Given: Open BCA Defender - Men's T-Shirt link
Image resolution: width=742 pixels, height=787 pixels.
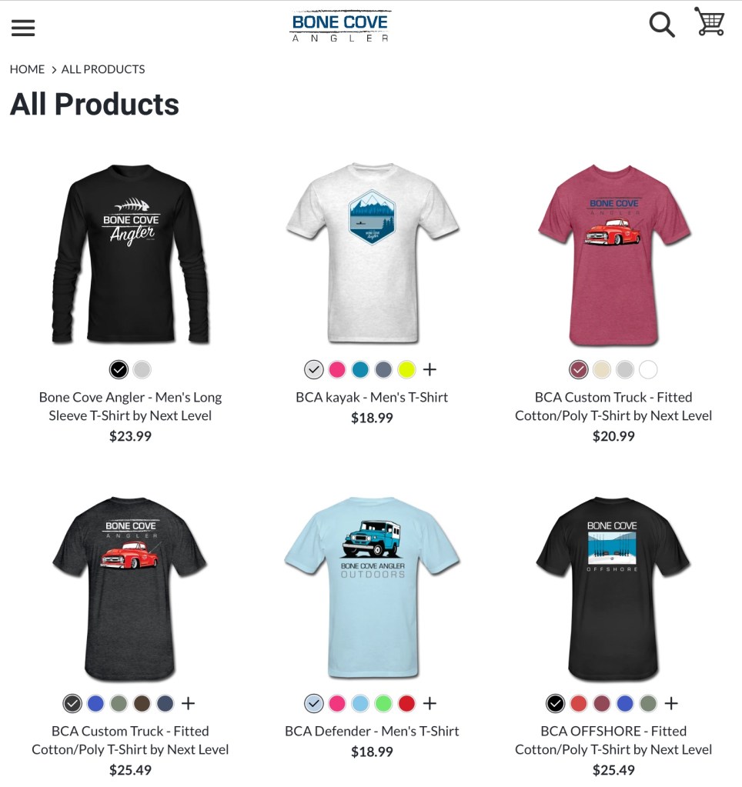Looking at the screenshot, I should (x=372, y=732).
